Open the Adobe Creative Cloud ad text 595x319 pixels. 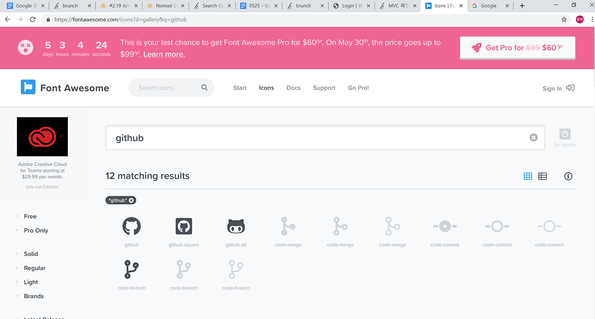(x=42, y=170)
